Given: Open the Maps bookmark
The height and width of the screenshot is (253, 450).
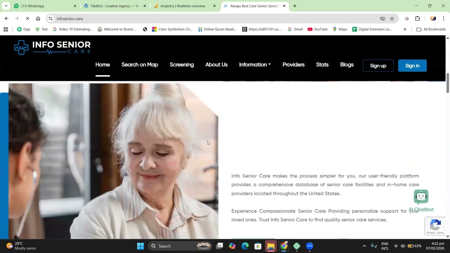Looking at the screenshot, I should tap(340, 29).
